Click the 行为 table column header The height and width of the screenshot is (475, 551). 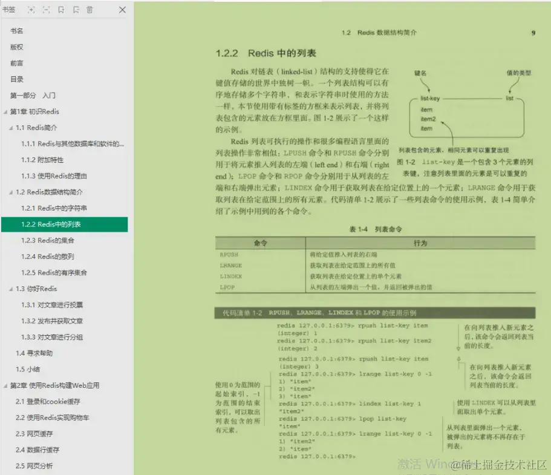point(420,243)
